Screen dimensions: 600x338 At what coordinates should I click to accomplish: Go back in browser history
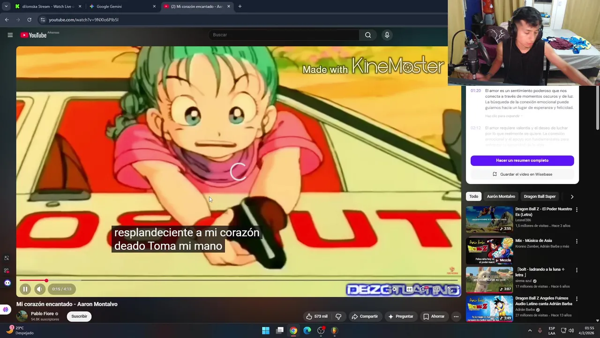point(7,20)
